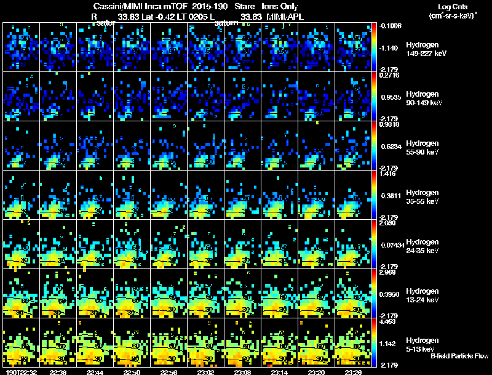The image size is (492, 375).
Task: Click the Hydrogen 149-227 keV row label
Action: point(426,49)
